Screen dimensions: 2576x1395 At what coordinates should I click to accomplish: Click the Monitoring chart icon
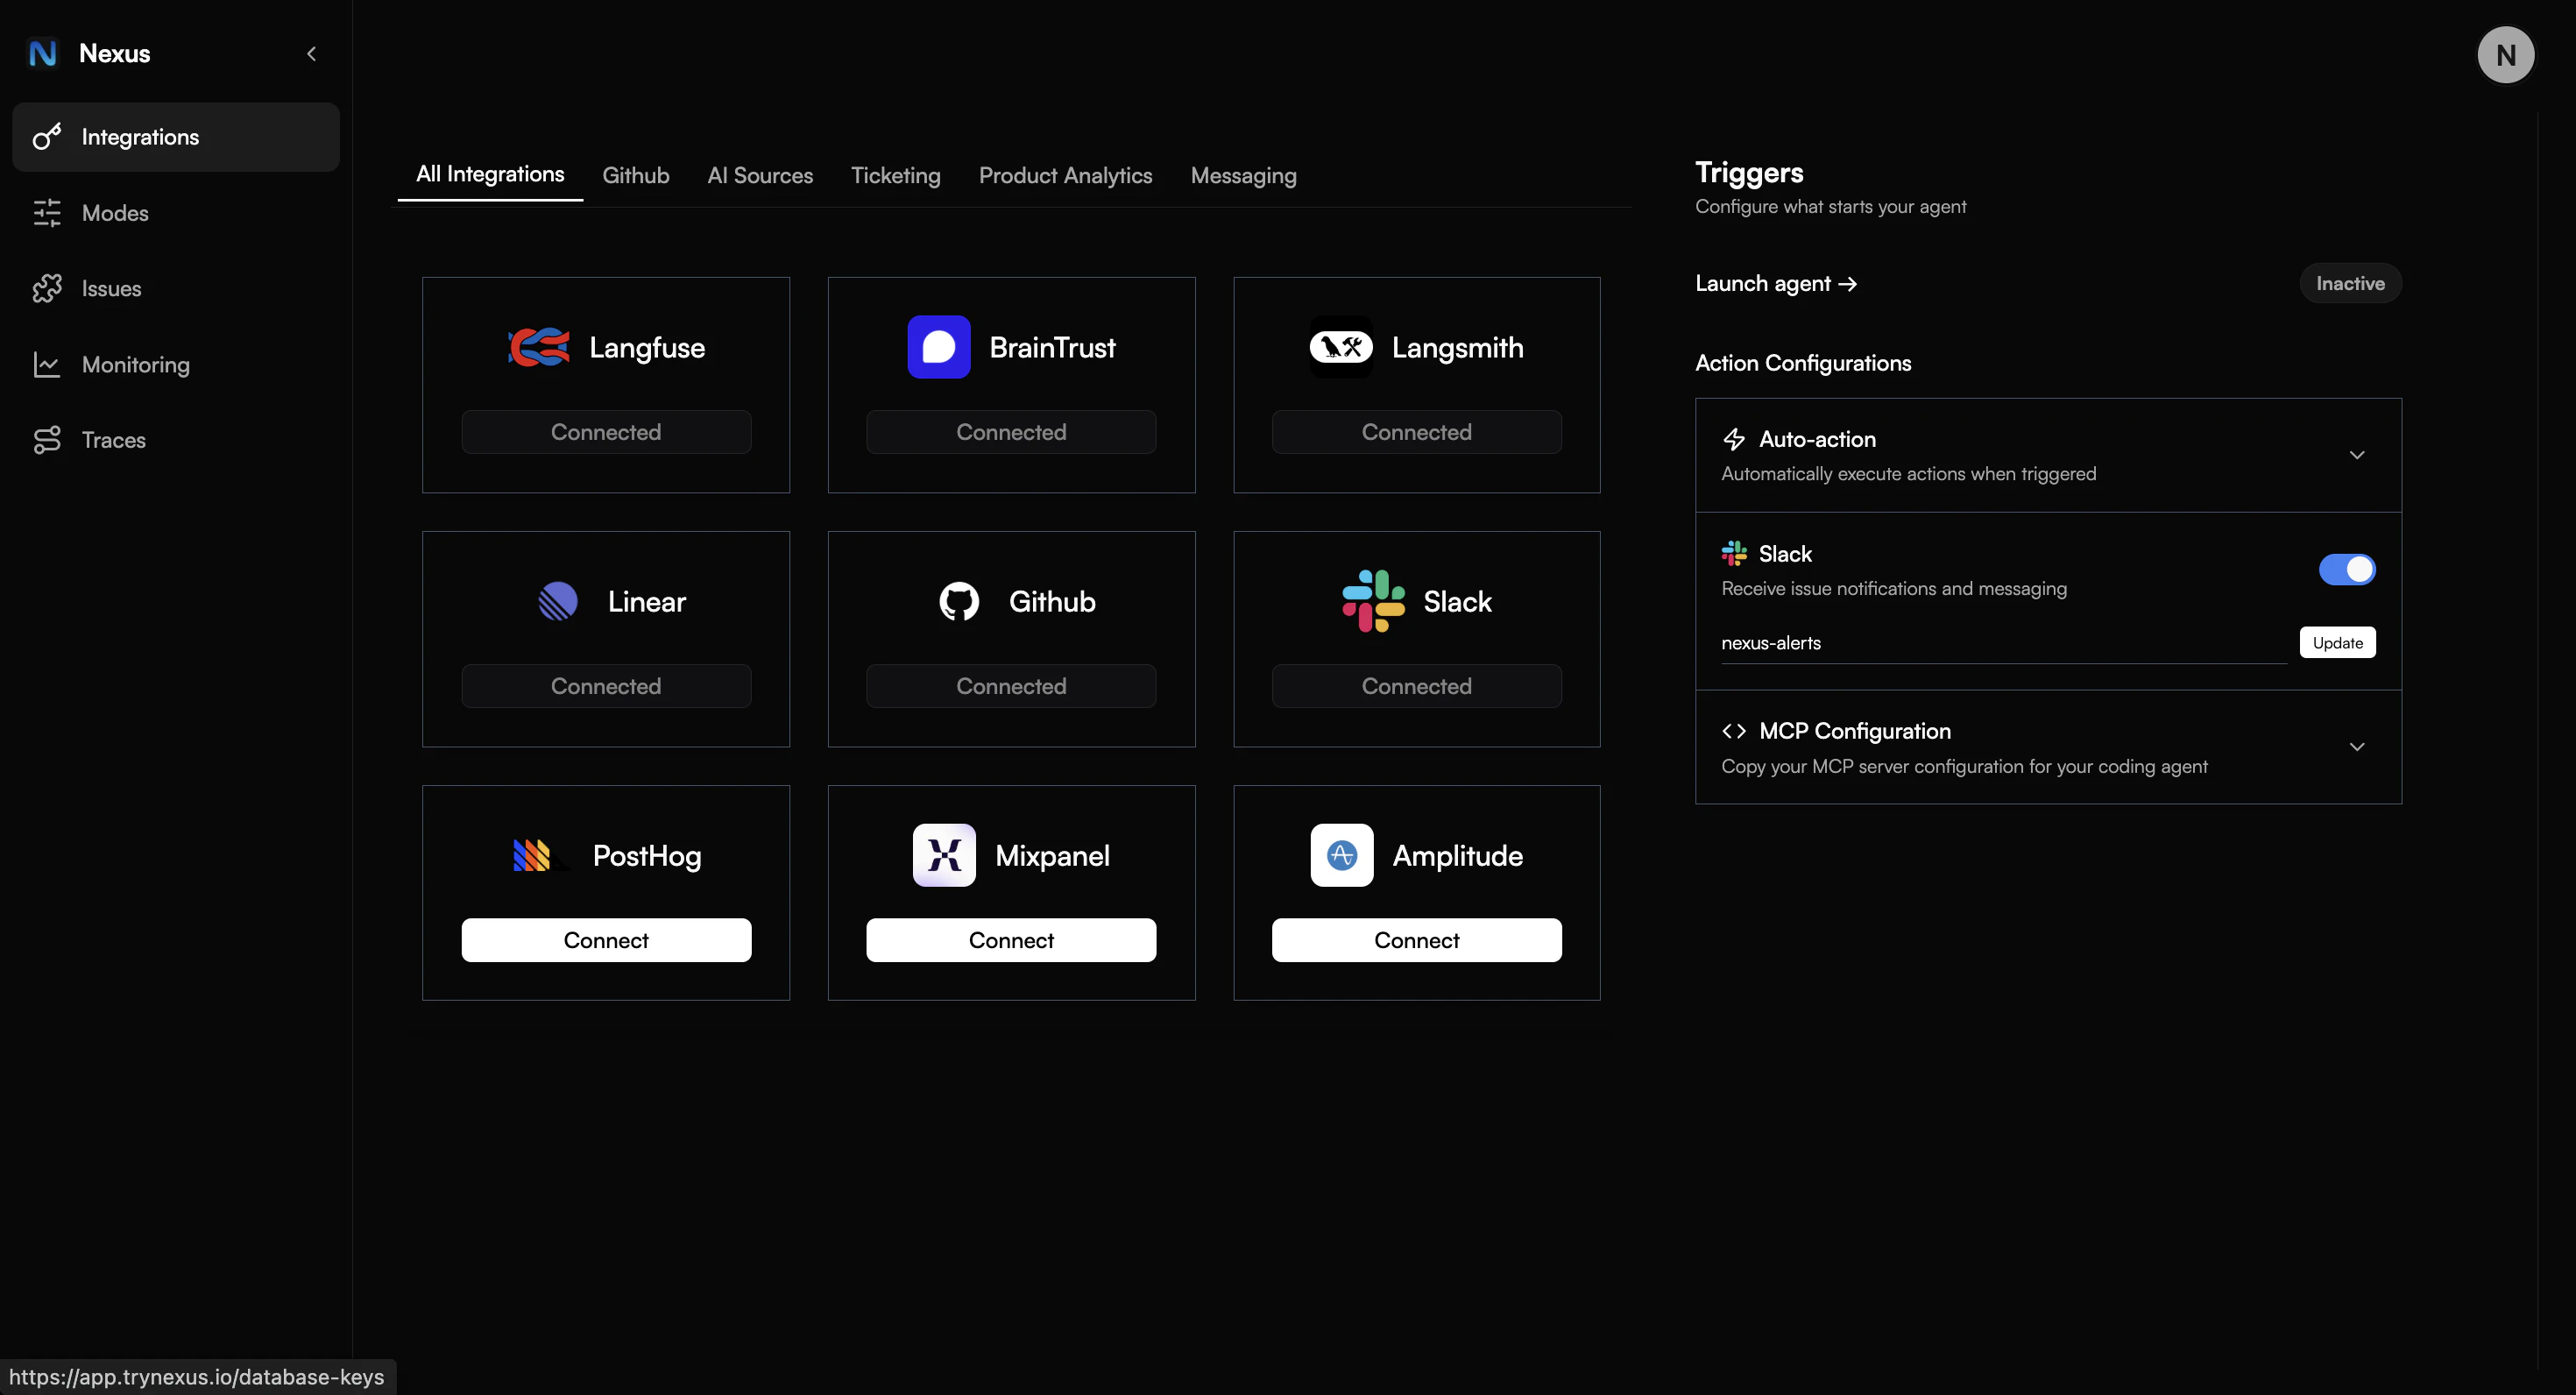[x=47, y=365]
